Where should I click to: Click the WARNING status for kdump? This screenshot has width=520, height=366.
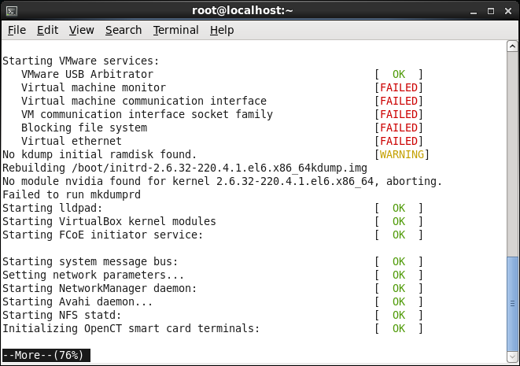402,154
